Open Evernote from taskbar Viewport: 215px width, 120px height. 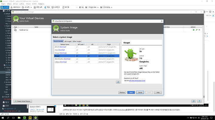point(24,118)
